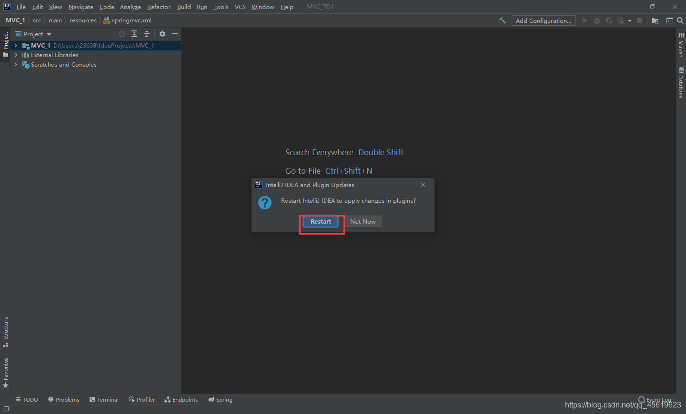Image resolution: width=686 pixels, height=414 pixels.
Task: Open the Structure side tab
Action: coord(5,332)
